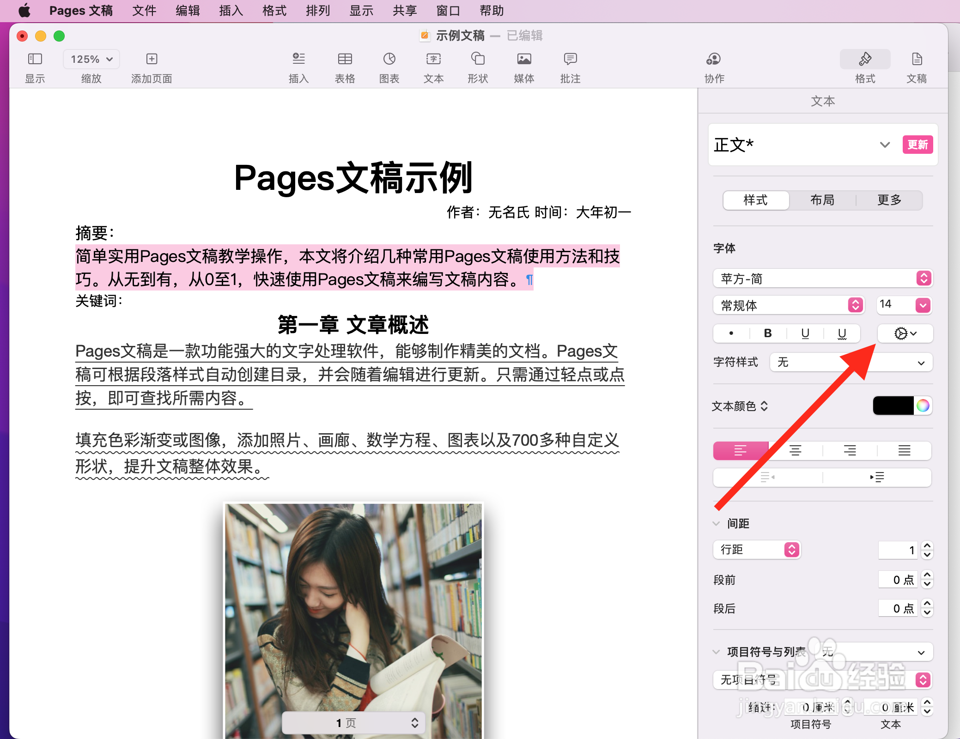The image size is (960, 739).
Task: Collapse the 项目符号与列表 section
Action: 716,652
